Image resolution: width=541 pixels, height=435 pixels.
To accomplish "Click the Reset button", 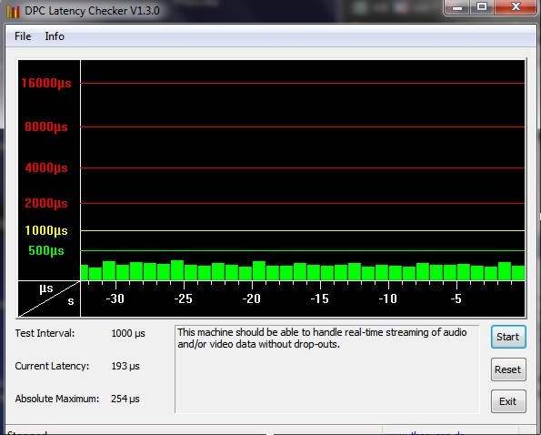I will click(508, 369).
